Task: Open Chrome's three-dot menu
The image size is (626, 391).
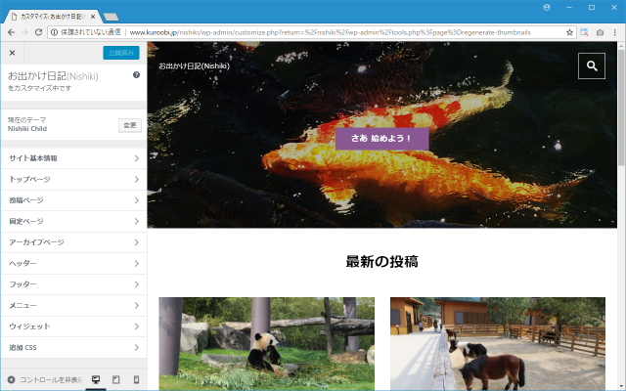Action: [x=616, y=32]
